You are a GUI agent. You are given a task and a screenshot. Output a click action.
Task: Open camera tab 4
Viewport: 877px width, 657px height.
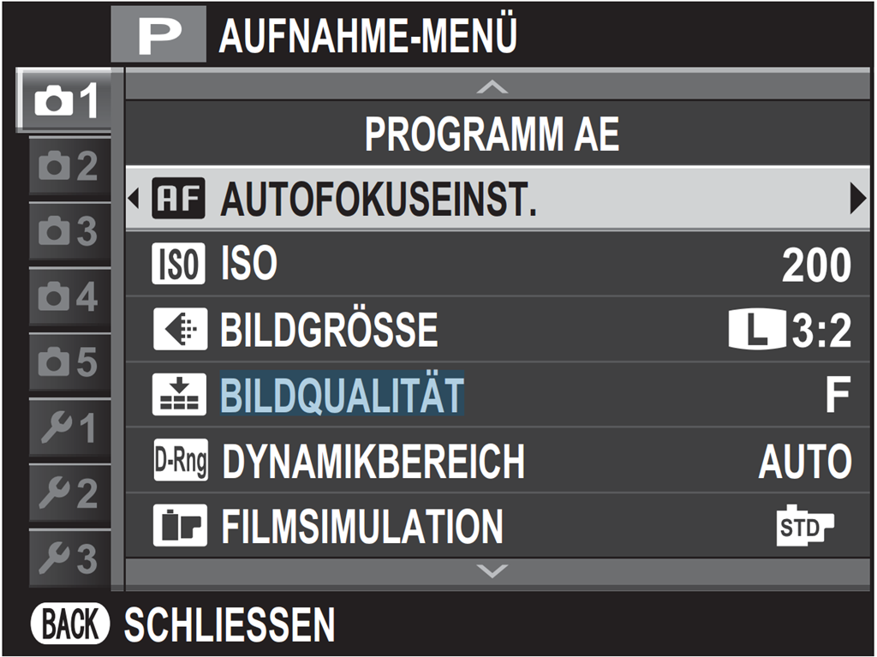[69, 297]
